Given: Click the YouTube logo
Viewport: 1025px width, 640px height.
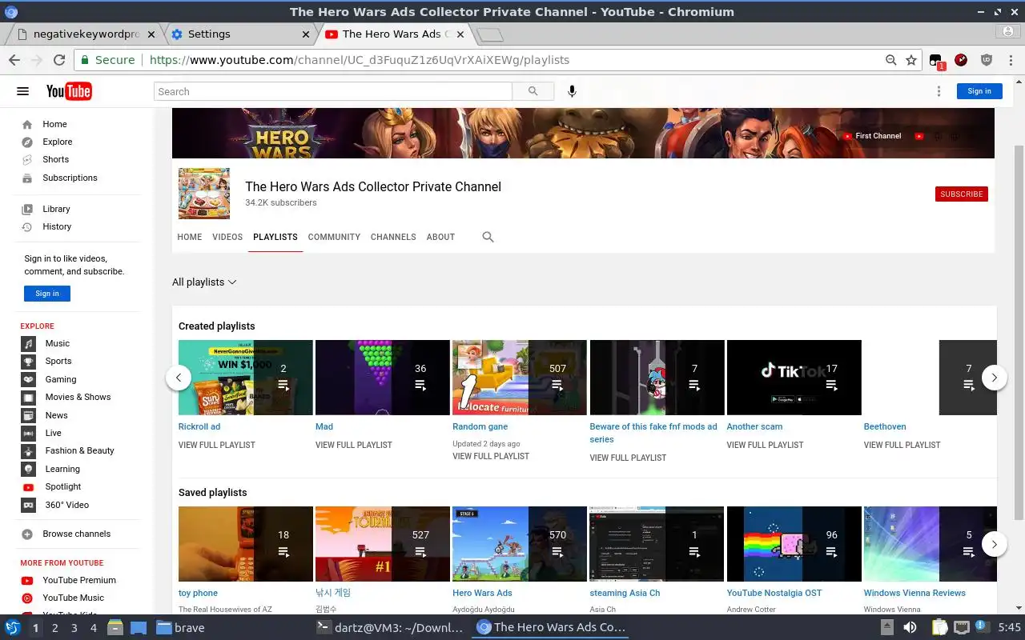Looking at the screenshot, I should [x=69, y=91].
